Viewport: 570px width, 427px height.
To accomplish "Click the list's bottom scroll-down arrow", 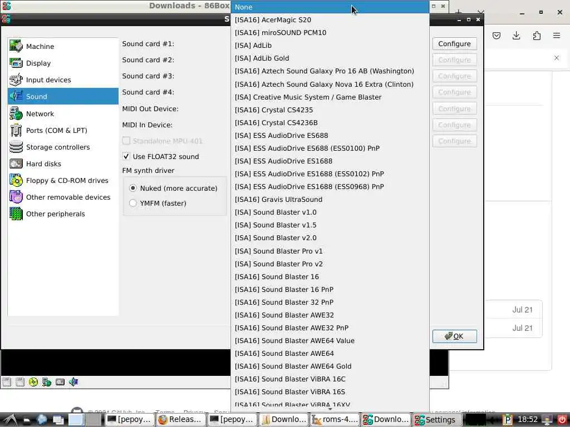I will click(330, 409).
